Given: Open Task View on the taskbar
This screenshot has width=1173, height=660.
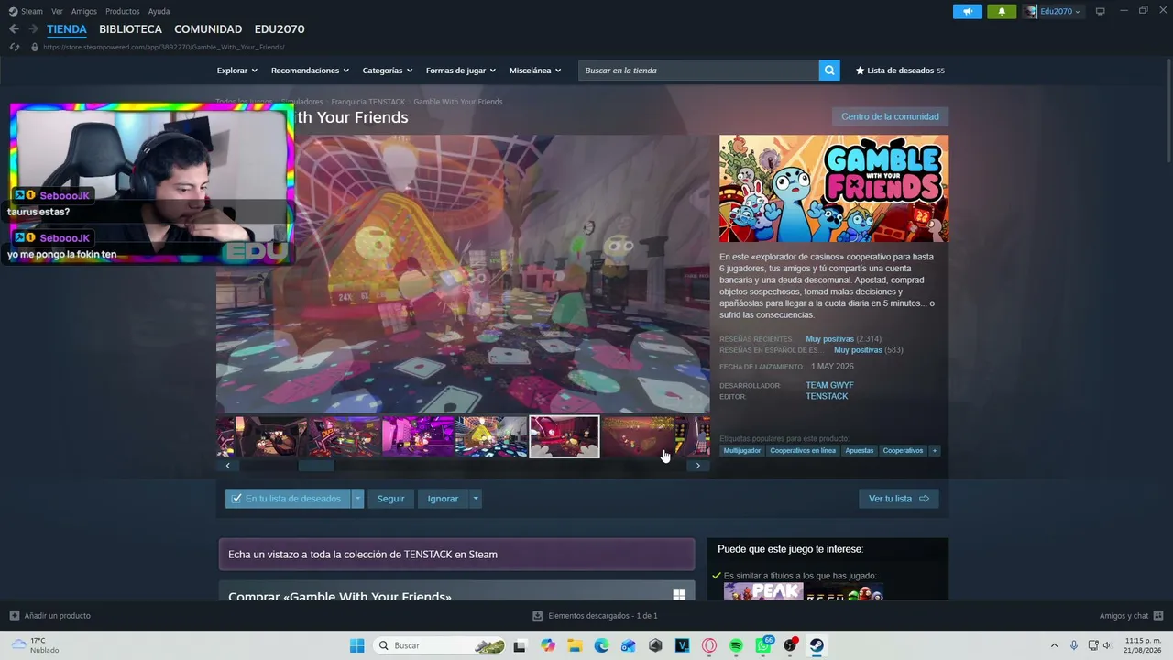Looking at the screenshot, I should tap(520, 645).
